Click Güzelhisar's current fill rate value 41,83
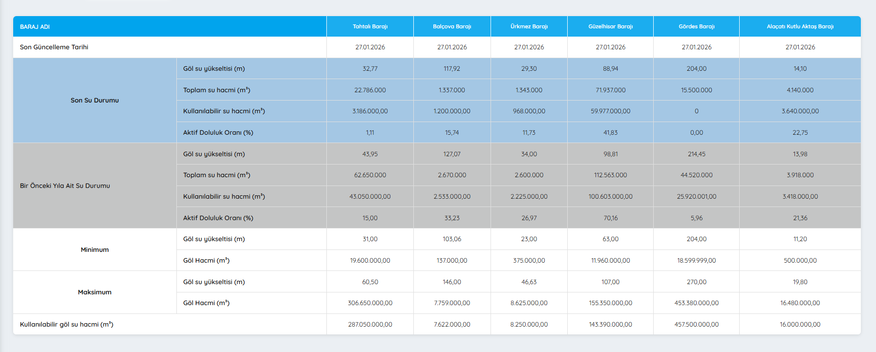876x352 pixels. 610,132
